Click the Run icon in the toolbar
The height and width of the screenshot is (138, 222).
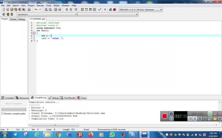(86, 10)
